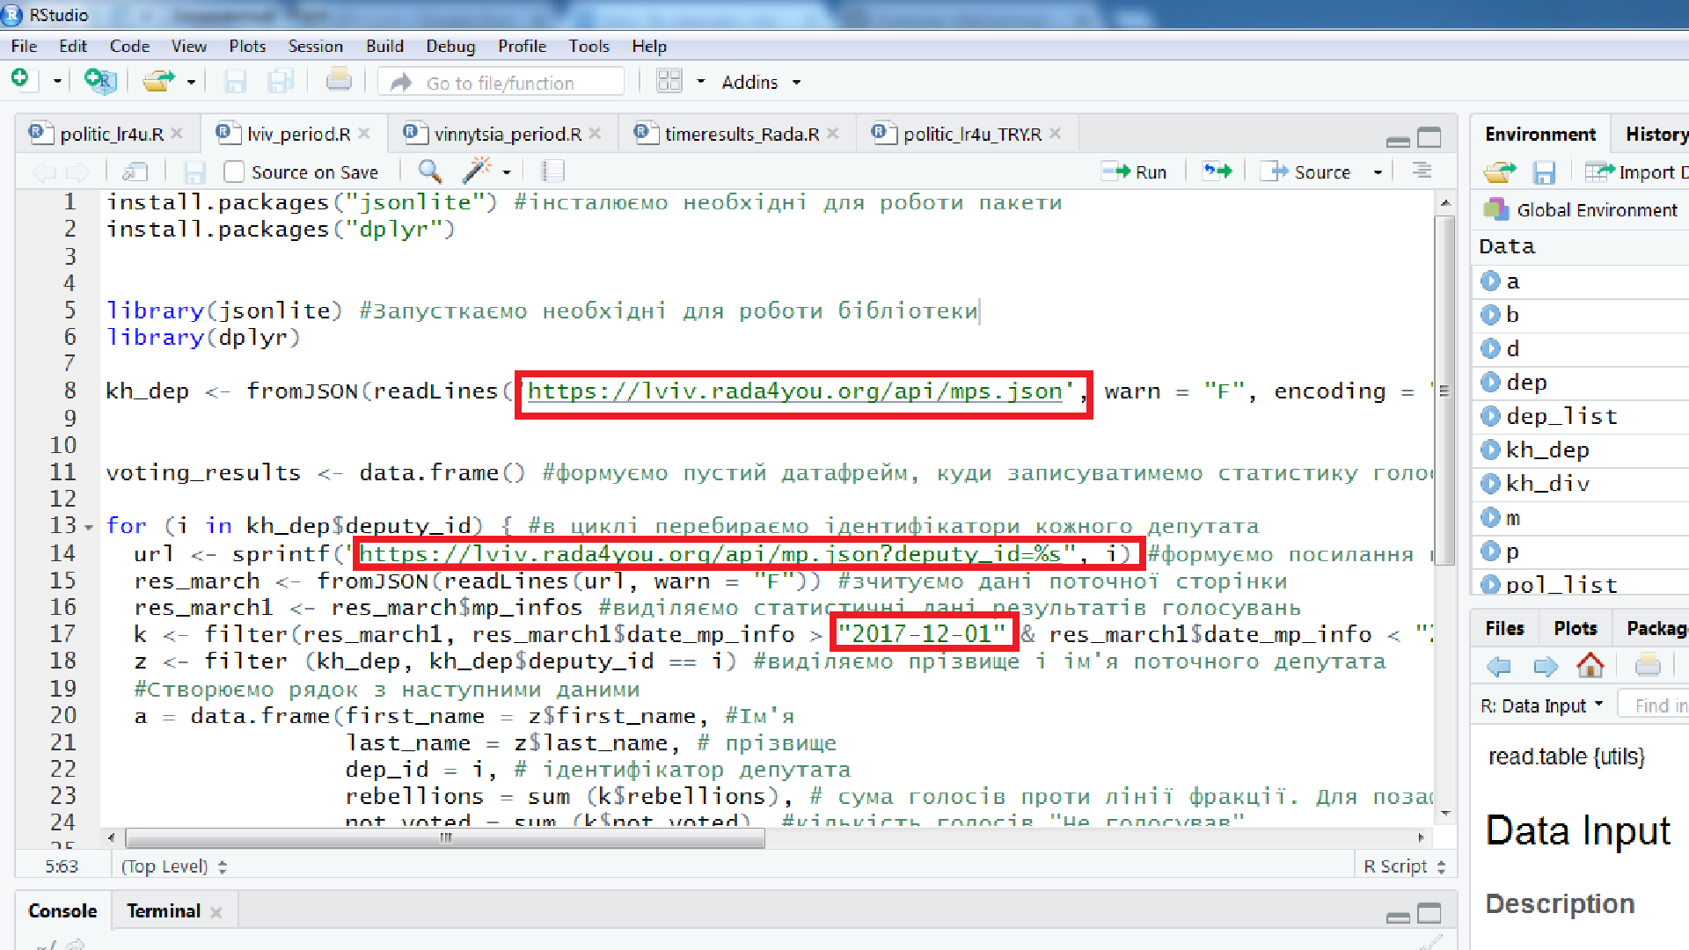Click the editor horizontal scrollbar
Viewport: 1689px width, 950px height.
445,838
